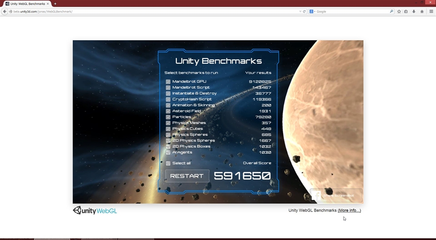Open the bookmarks list icon
This screenshot has width=436, height=240.
[406, 11]
